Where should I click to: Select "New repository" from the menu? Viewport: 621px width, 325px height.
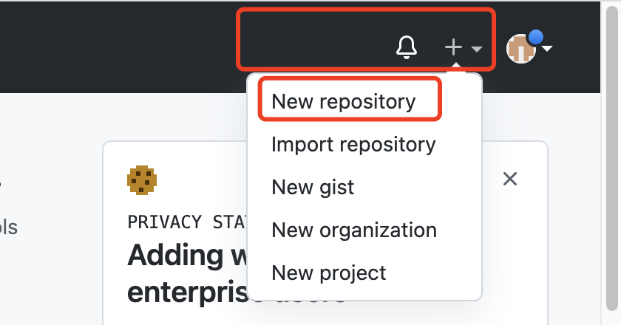(x=344, y=101)
